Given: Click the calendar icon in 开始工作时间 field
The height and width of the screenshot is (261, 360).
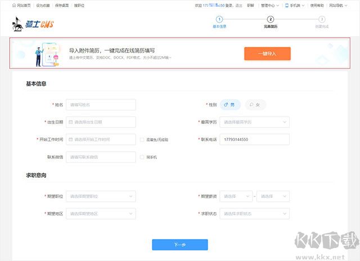Looking at the screenshot, I should click(x=71, y=139).
